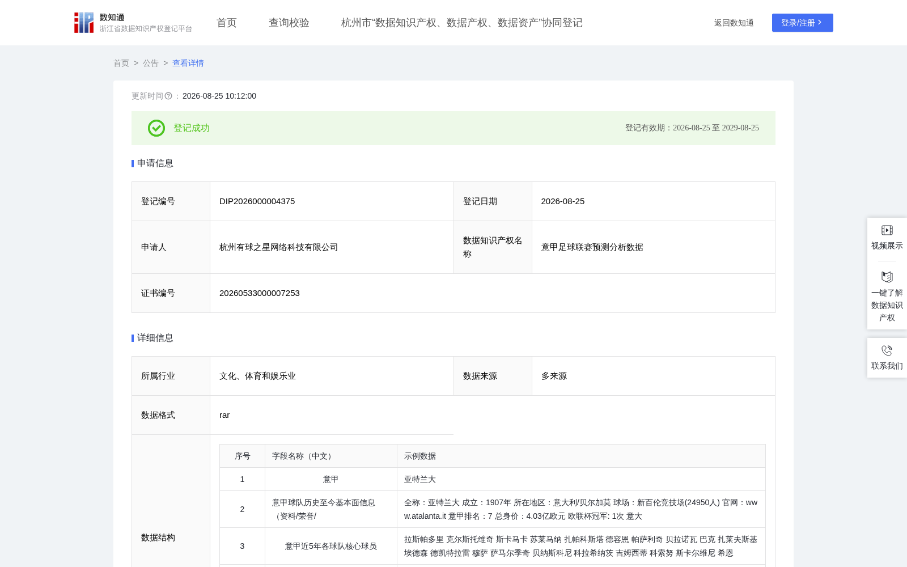Open the 视频展示 sidebar icon
The height and width of the screenshot is (567, 907).
click(887, 230)
